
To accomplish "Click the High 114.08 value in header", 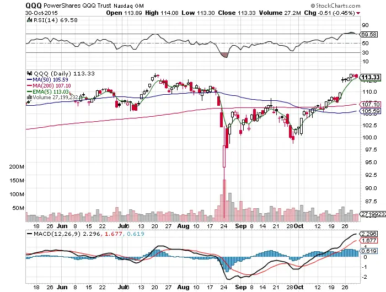I will [x=162, y=13].
